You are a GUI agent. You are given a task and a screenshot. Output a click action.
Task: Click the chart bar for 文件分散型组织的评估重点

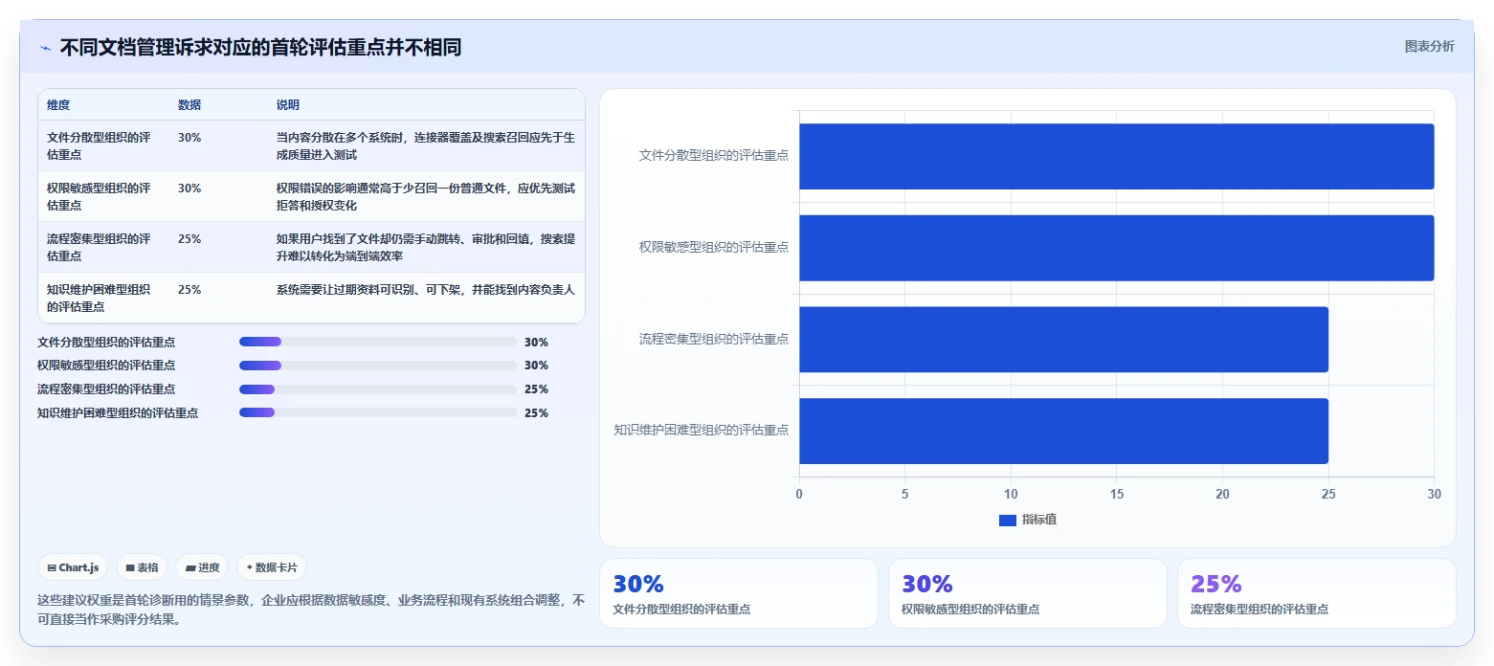click(x=1116, y=156)
